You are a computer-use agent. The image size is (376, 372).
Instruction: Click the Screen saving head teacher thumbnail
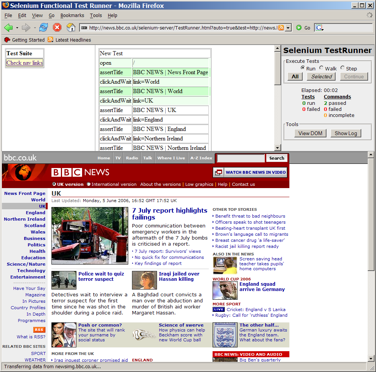click(225, 265)
